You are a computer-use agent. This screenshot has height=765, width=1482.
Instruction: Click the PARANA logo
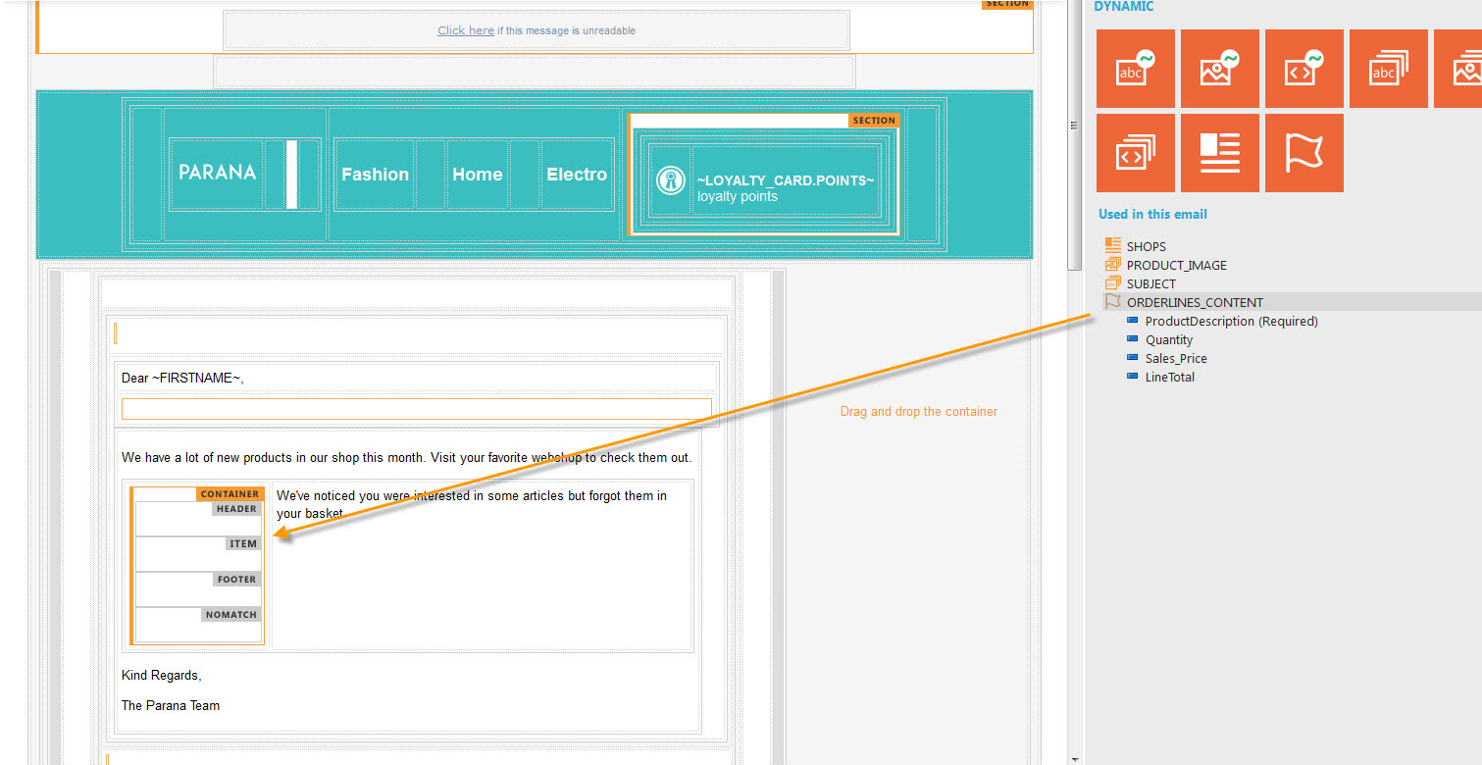coord(217,173)
